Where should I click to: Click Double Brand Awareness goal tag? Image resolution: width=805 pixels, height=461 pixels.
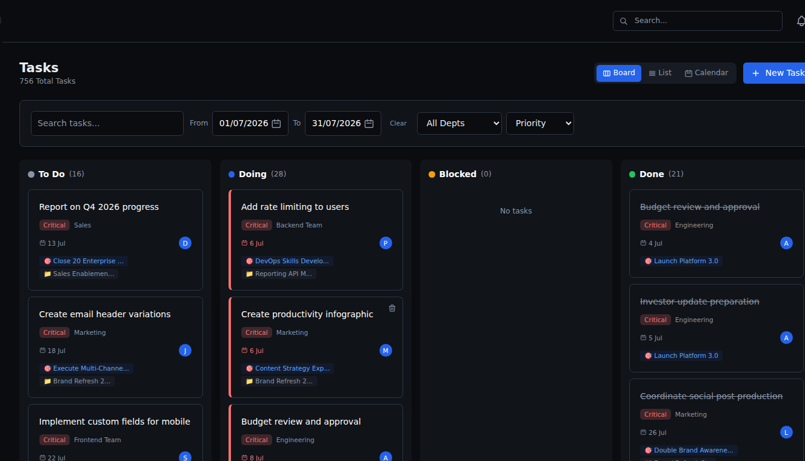click(689, 450)
